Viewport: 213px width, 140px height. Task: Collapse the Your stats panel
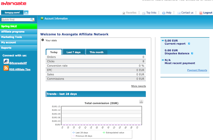pyautogui.click(x=43, y=40)
